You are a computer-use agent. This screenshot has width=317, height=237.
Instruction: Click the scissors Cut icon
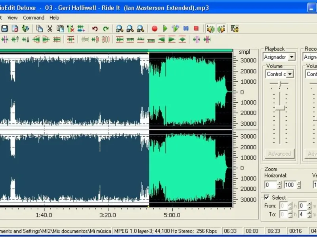pos(50,28)
